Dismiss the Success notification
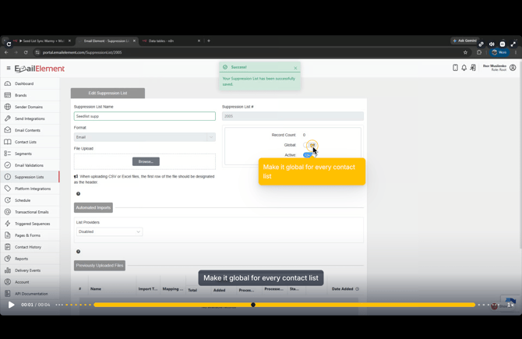 pos(295,68)
